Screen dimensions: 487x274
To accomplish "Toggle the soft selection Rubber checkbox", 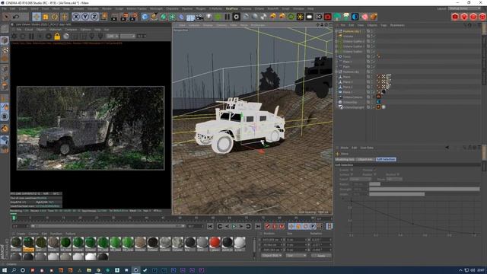I will coord(375,174).
